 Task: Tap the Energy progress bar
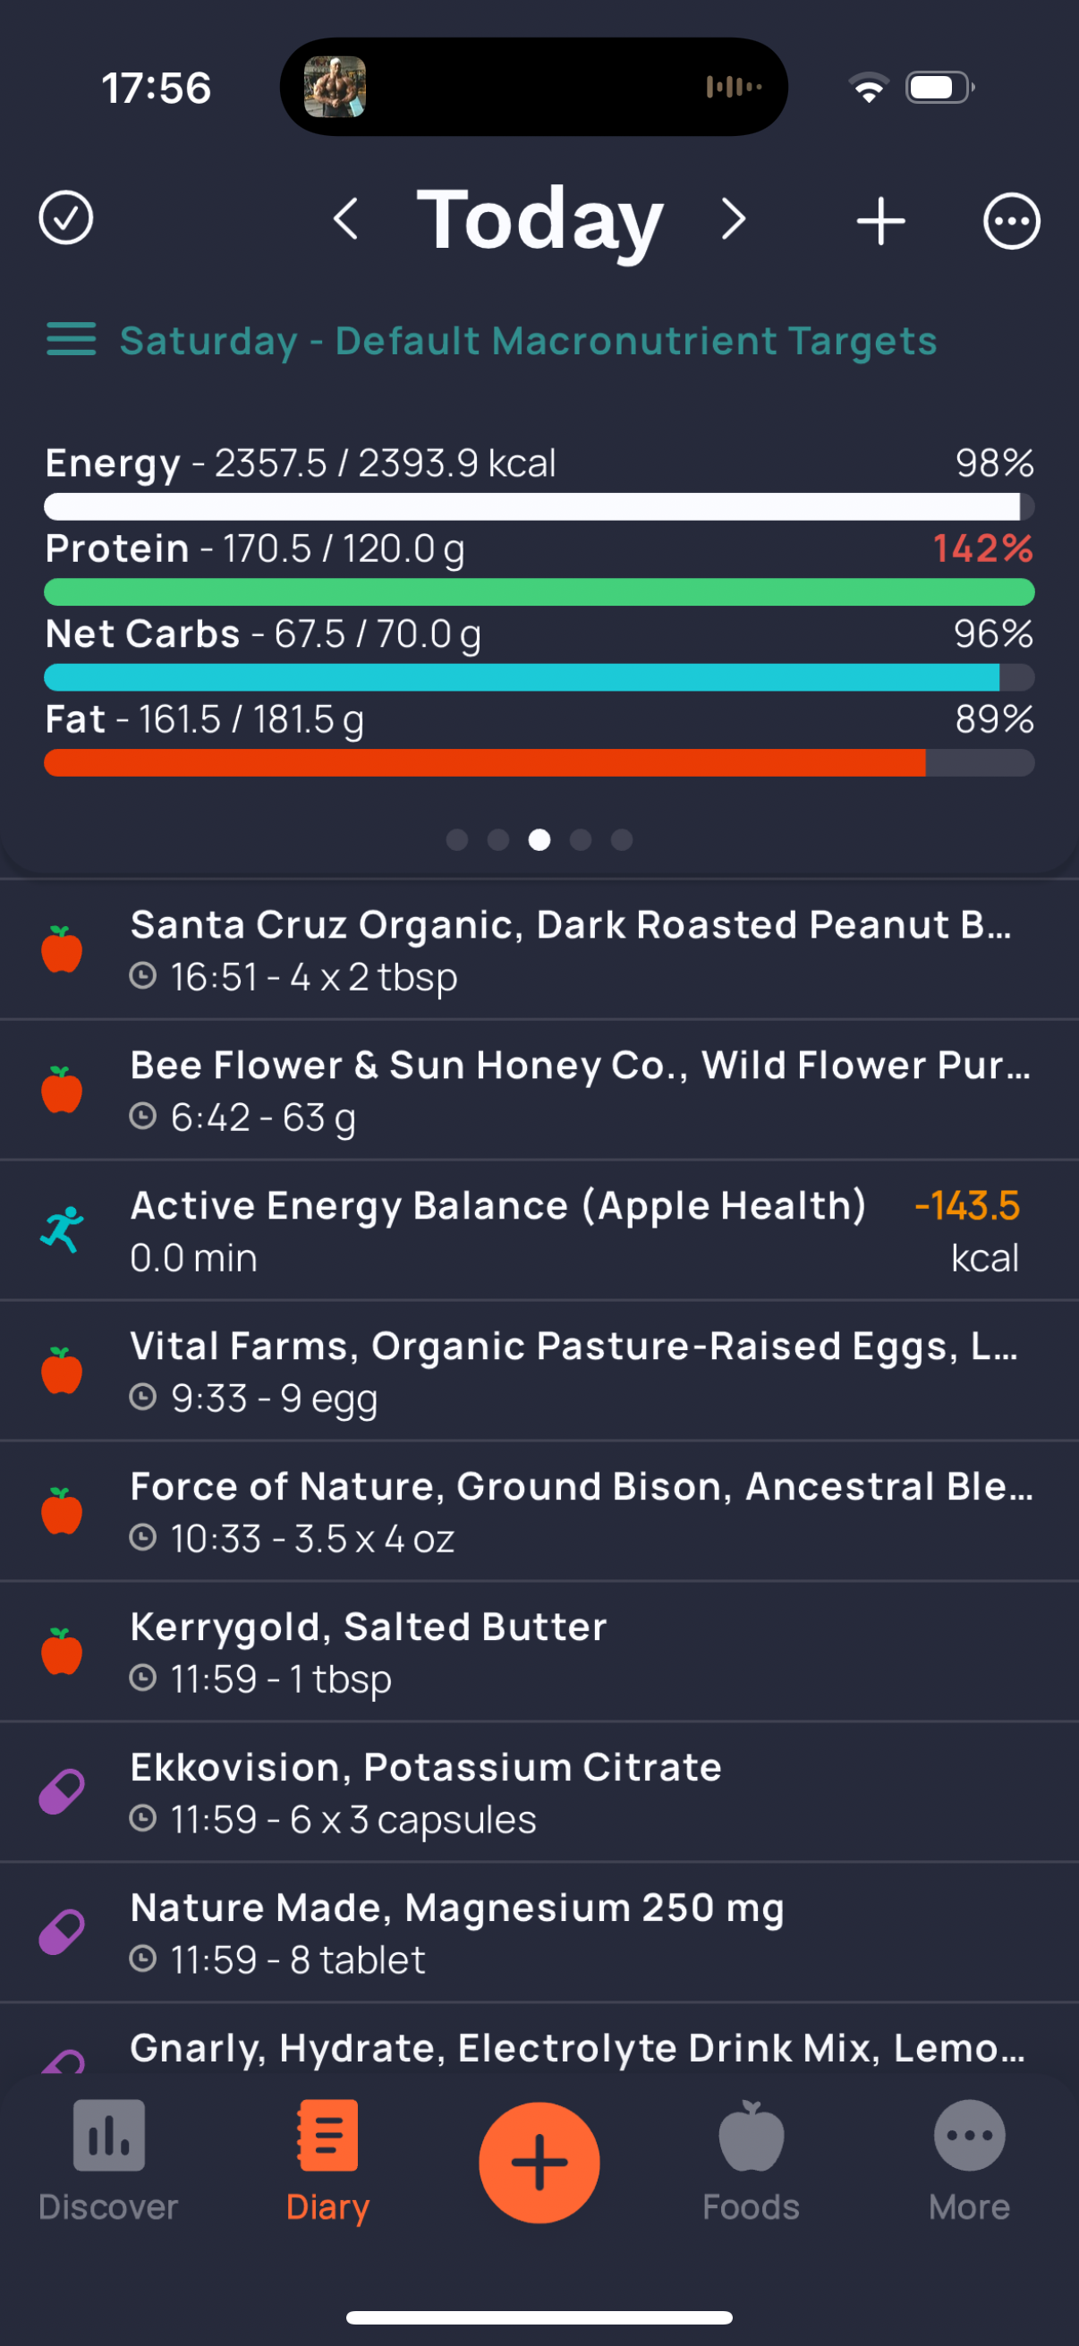coord(539,506)
